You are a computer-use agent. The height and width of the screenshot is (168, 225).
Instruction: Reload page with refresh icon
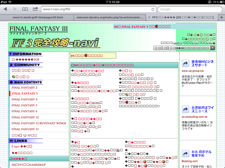pyautogui.click(x=153, y=9)
